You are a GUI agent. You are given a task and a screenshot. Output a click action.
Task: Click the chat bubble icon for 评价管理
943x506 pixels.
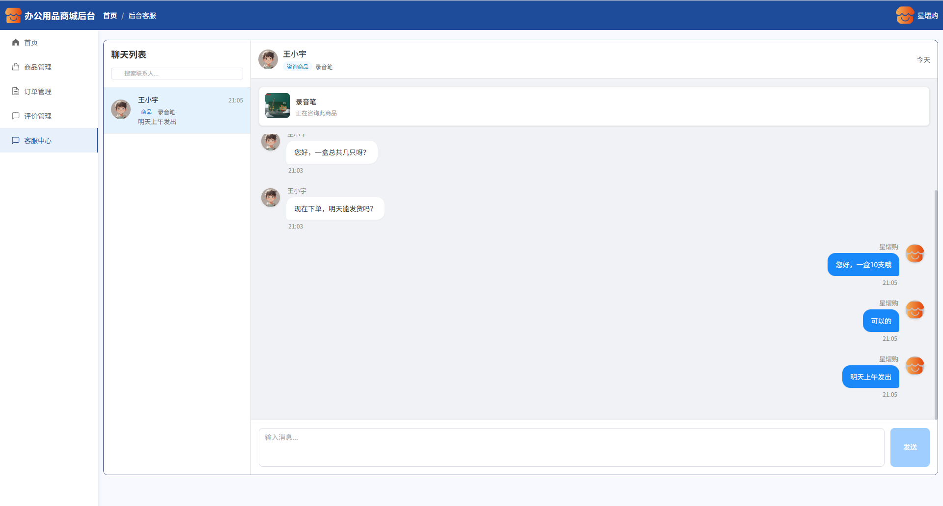[x=16, y=116]
